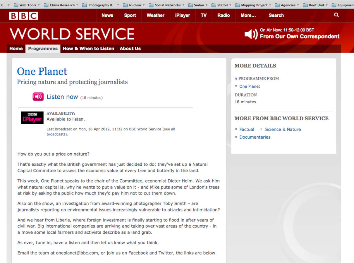Open How & When to Listen
The height and width of the screenshot is (263, 354).
pyautogui.click(x=88, y=49)
